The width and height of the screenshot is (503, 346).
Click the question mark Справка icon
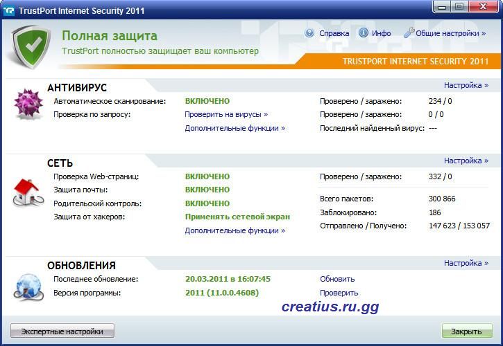[x=309, y=33]
